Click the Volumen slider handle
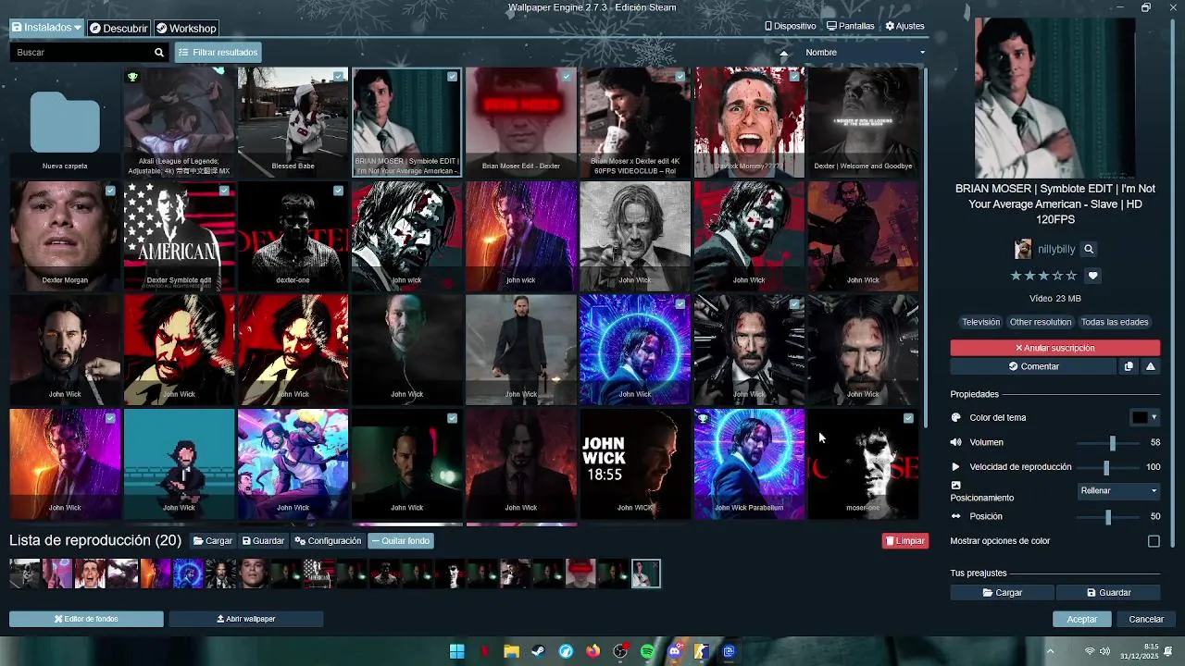Image resolution: width=1185 pixels, height=666 pixels. point(1112,443)
